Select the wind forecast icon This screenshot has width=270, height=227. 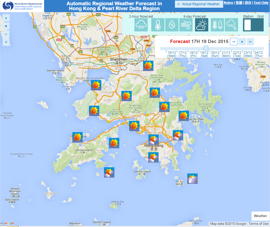(x=186, y=25)
